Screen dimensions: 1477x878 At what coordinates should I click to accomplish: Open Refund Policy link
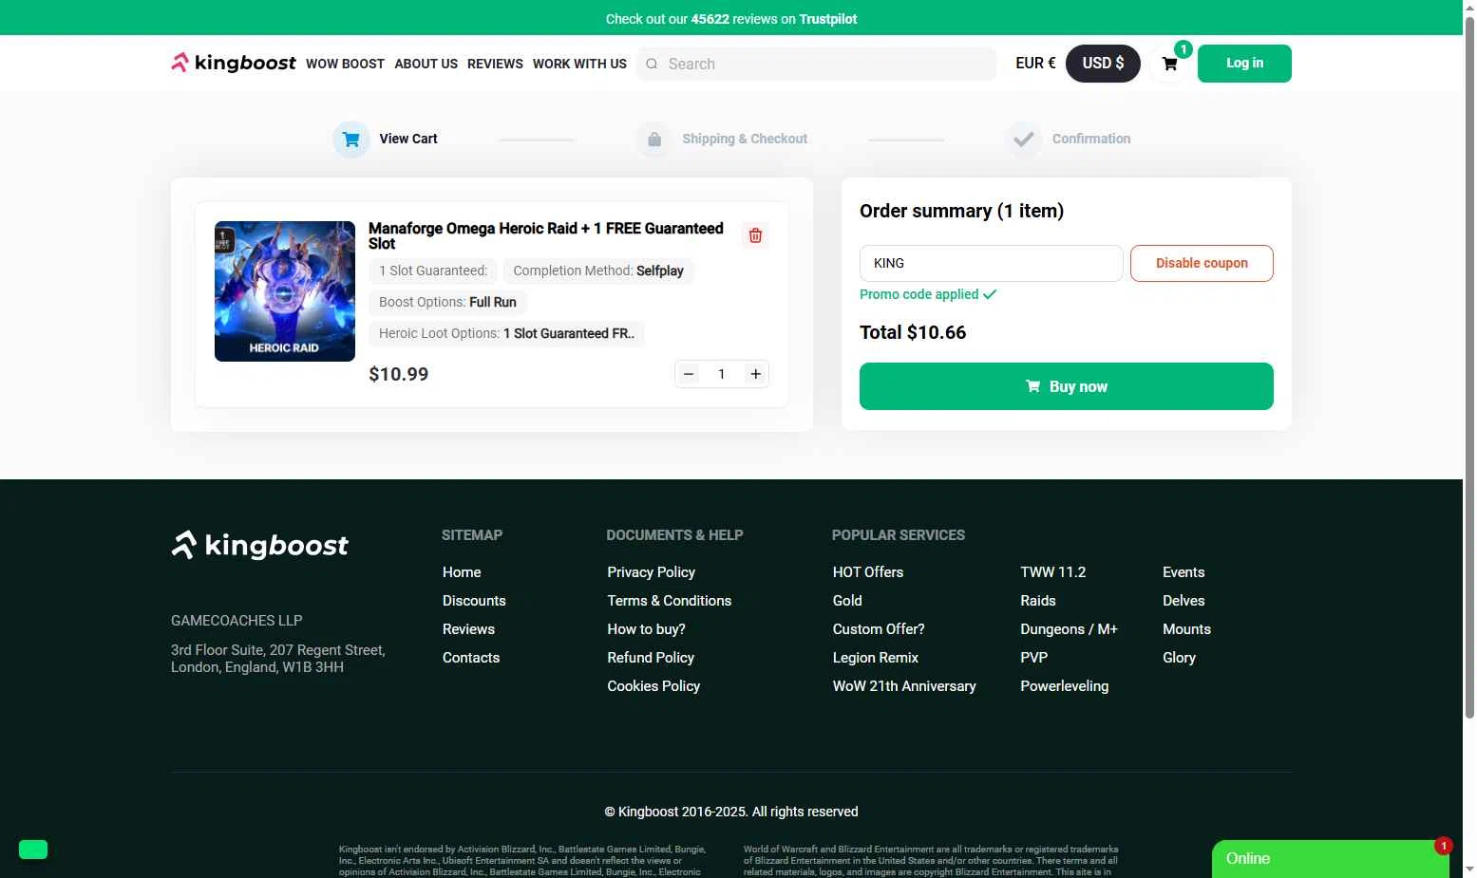click(651, 658)
